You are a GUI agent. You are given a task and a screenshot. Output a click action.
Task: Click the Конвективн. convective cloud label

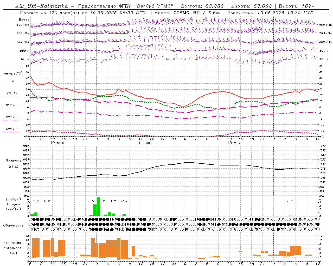click(13, 243)
